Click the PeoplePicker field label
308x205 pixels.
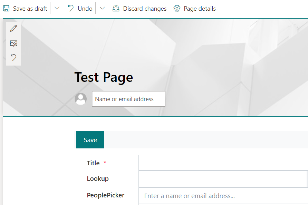click(x=106, y=195)
